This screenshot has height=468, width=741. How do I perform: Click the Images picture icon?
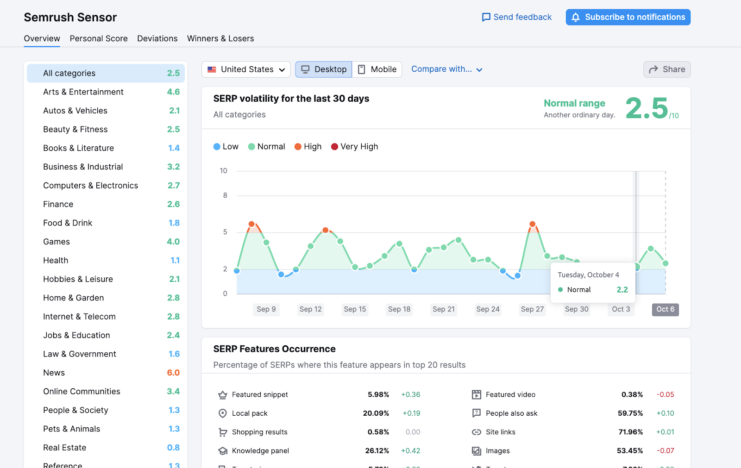477,451
